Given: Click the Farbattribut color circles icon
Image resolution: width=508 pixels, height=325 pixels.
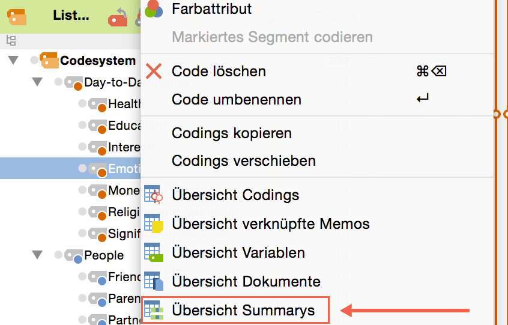Looking at the screenshot, I should click(154, 8).
